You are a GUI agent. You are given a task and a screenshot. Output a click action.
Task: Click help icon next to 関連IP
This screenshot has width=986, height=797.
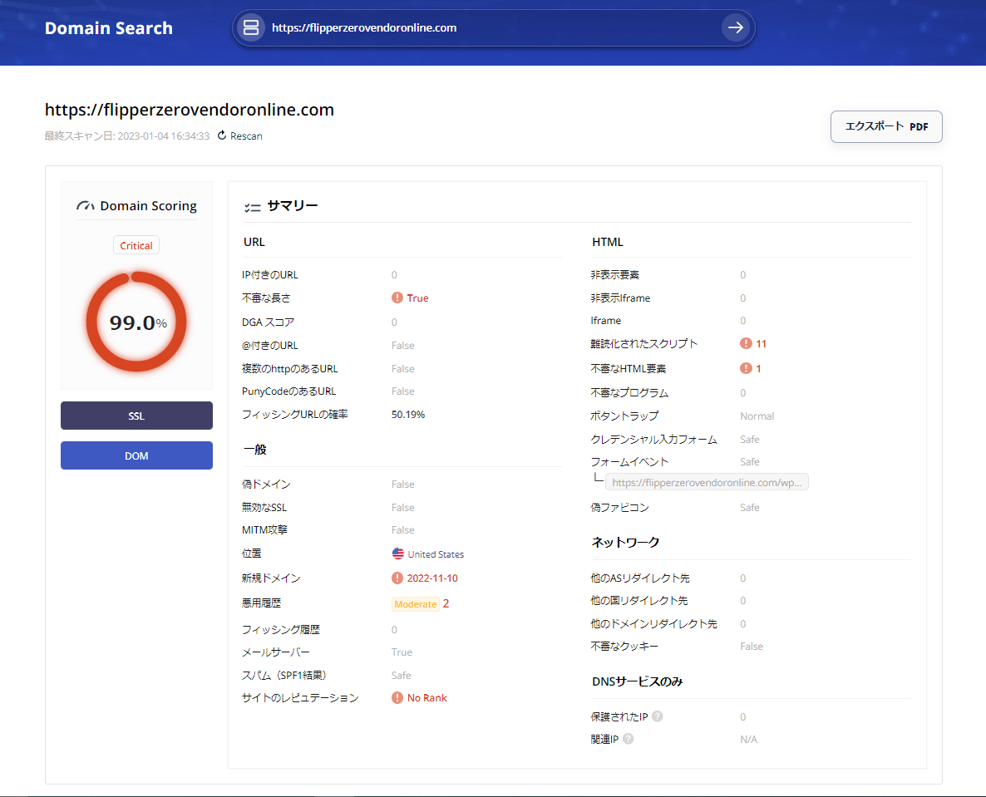point(629,739)
